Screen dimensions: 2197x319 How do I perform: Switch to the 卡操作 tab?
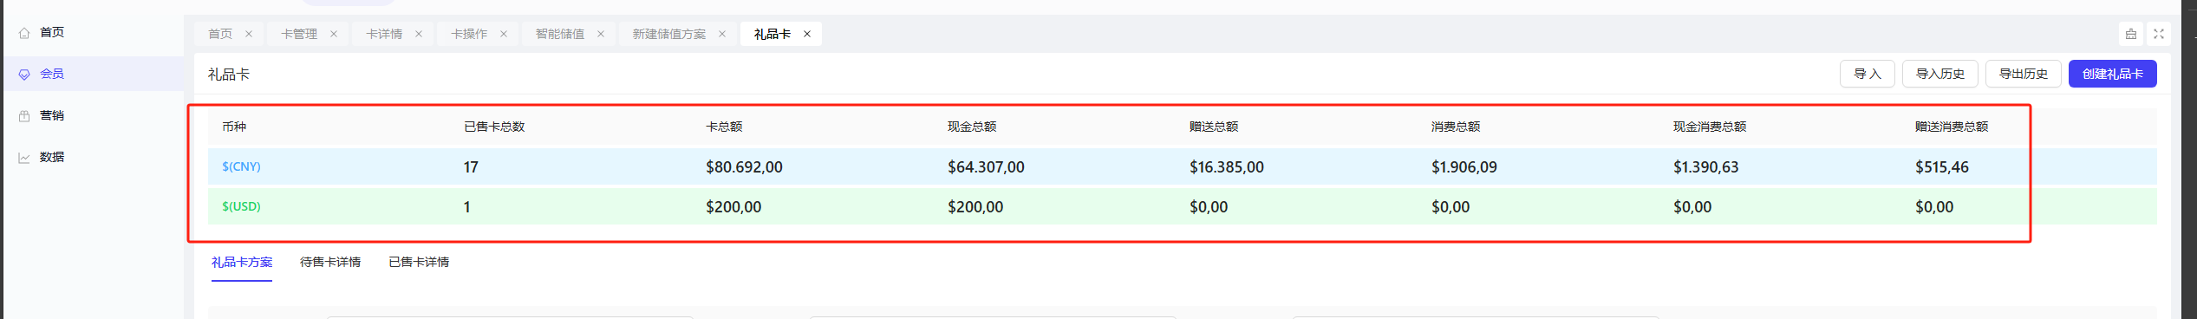[469, 34]
